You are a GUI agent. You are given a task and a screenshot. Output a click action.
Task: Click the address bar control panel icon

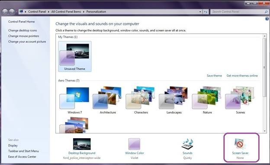[21, 12]
